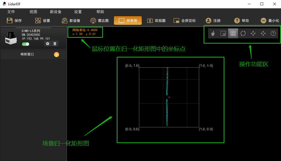Click the 注册 register button
The image size is (281, 161).
click(213, 21)
